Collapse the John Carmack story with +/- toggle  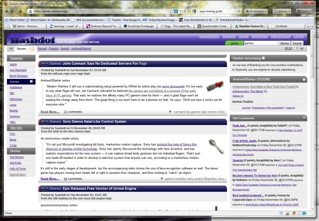(x=44, y=64)
